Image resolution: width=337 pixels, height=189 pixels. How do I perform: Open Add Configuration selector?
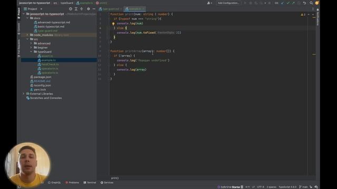[228, 3]
